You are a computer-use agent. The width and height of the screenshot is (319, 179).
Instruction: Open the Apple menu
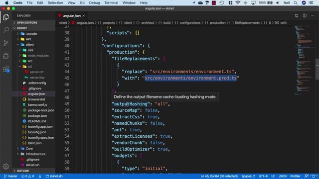click(x=6, y=2)
